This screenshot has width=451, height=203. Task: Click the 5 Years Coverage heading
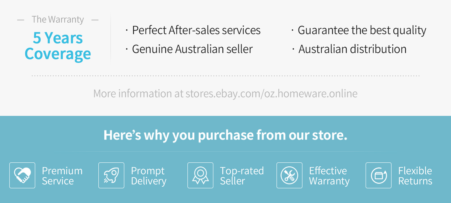pyautogui.click(x=58, y=46)
